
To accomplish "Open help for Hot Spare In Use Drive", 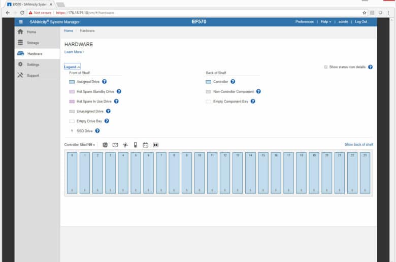I will (x=116, y=101).
